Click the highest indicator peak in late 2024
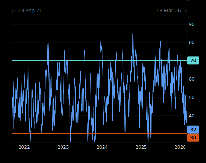This screenshot has width=206, height=163. point(133,33)
